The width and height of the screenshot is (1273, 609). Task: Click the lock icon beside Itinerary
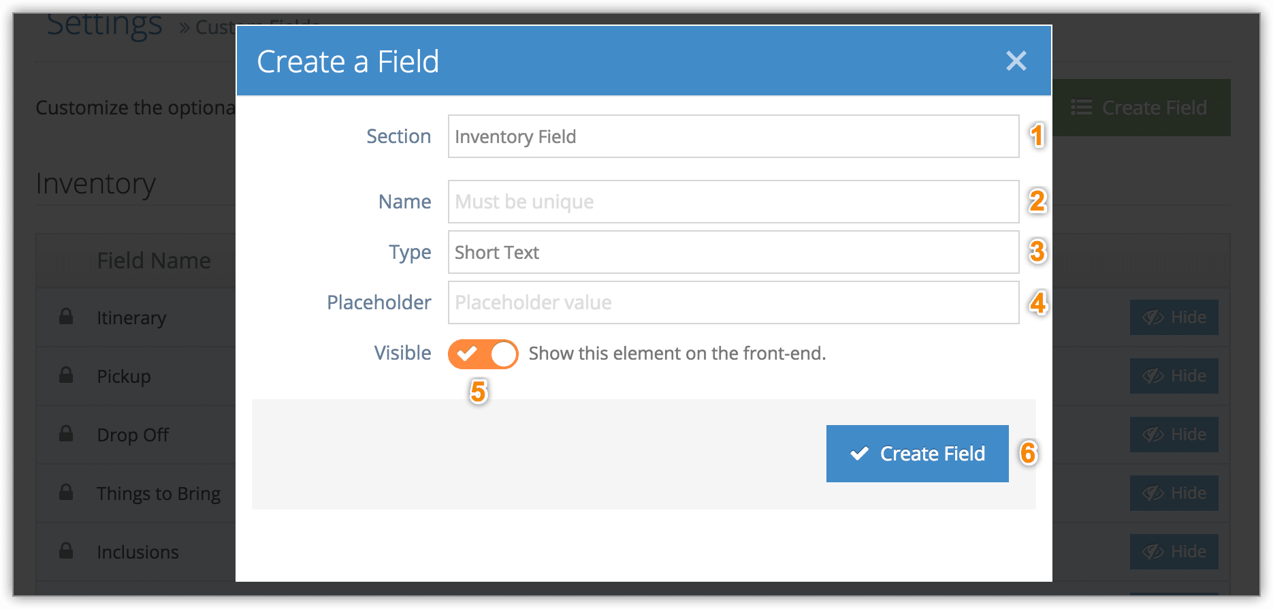tap(66, 316)
